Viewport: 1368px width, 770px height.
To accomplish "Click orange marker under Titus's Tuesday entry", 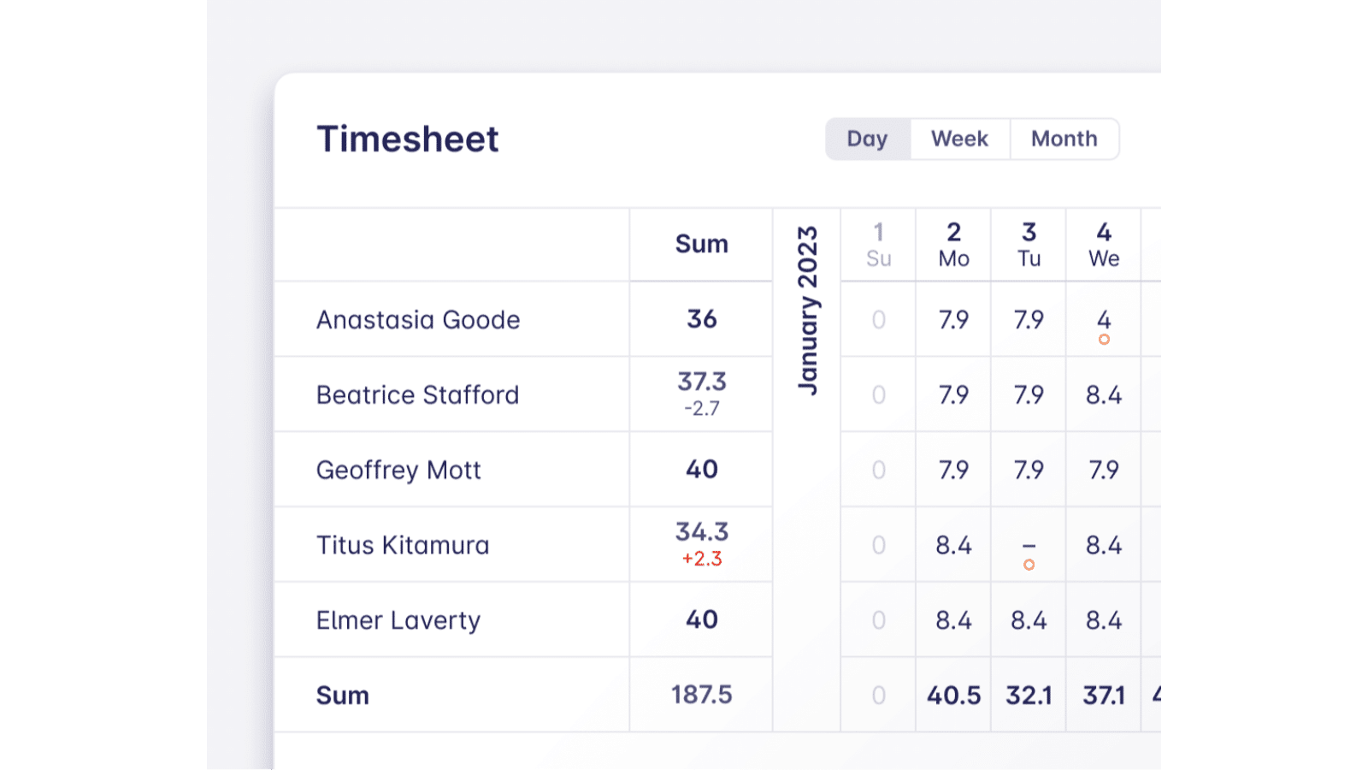I will coord(1029,565).
